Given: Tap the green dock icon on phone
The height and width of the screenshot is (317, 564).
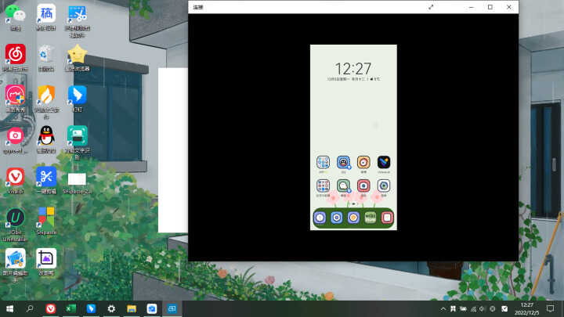Looking at the screenshot, I should point(370,218).
